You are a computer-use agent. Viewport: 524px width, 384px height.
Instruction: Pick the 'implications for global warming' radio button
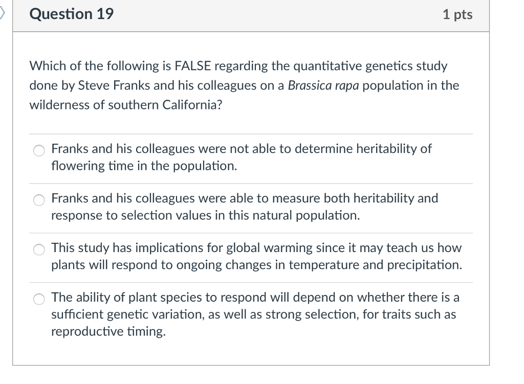tap(39, 250)
